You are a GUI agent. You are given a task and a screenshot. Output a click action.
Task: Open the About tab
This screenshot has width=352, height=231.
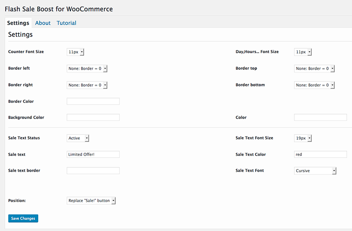pos(43,23)
